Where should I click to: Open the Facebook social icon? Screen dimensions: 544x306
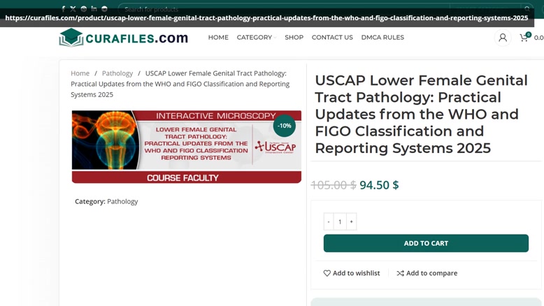63,9
